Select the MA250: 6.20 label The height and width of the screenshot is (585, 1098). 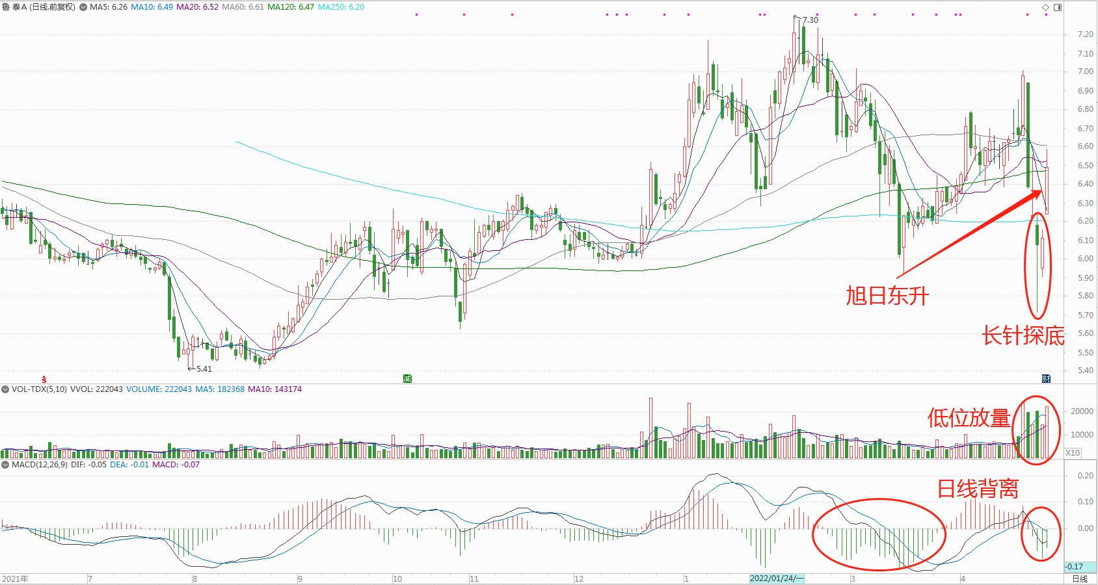point(341,7)
